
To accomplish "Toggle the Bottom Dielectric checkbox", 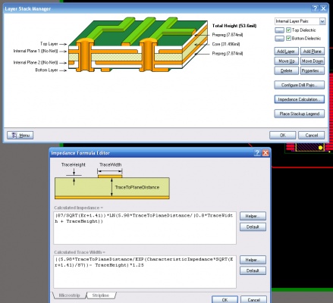I will click(288, 39).
